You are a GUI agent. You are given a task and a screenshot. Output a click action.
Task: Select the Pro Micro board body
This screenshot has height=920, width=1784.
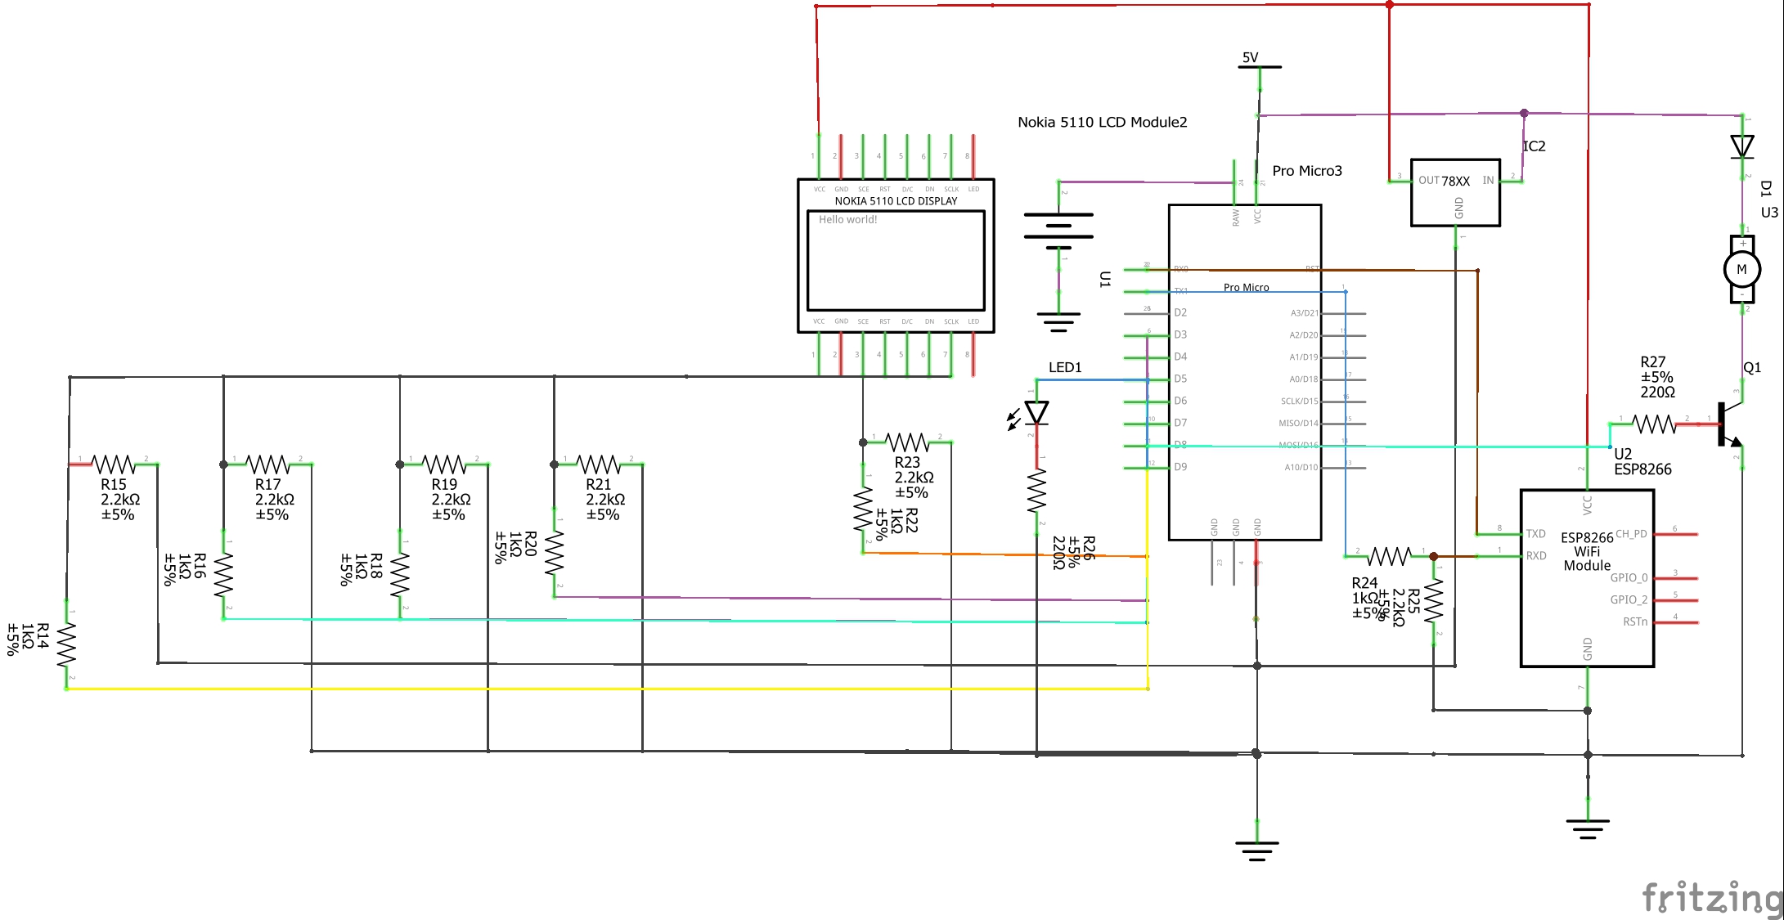click(1244, 384)
